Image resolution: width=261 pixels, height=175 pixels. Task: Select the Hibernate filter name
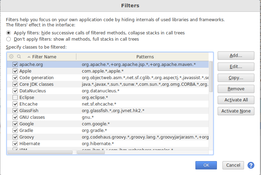point(30,143)
